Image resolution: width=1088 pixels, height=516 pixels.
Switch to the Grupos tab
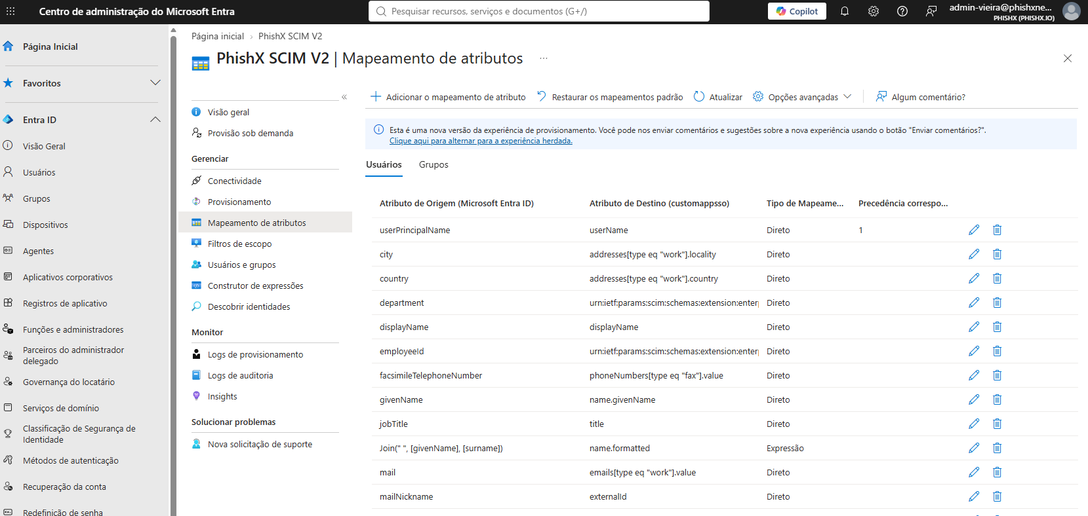coord(433,164)
